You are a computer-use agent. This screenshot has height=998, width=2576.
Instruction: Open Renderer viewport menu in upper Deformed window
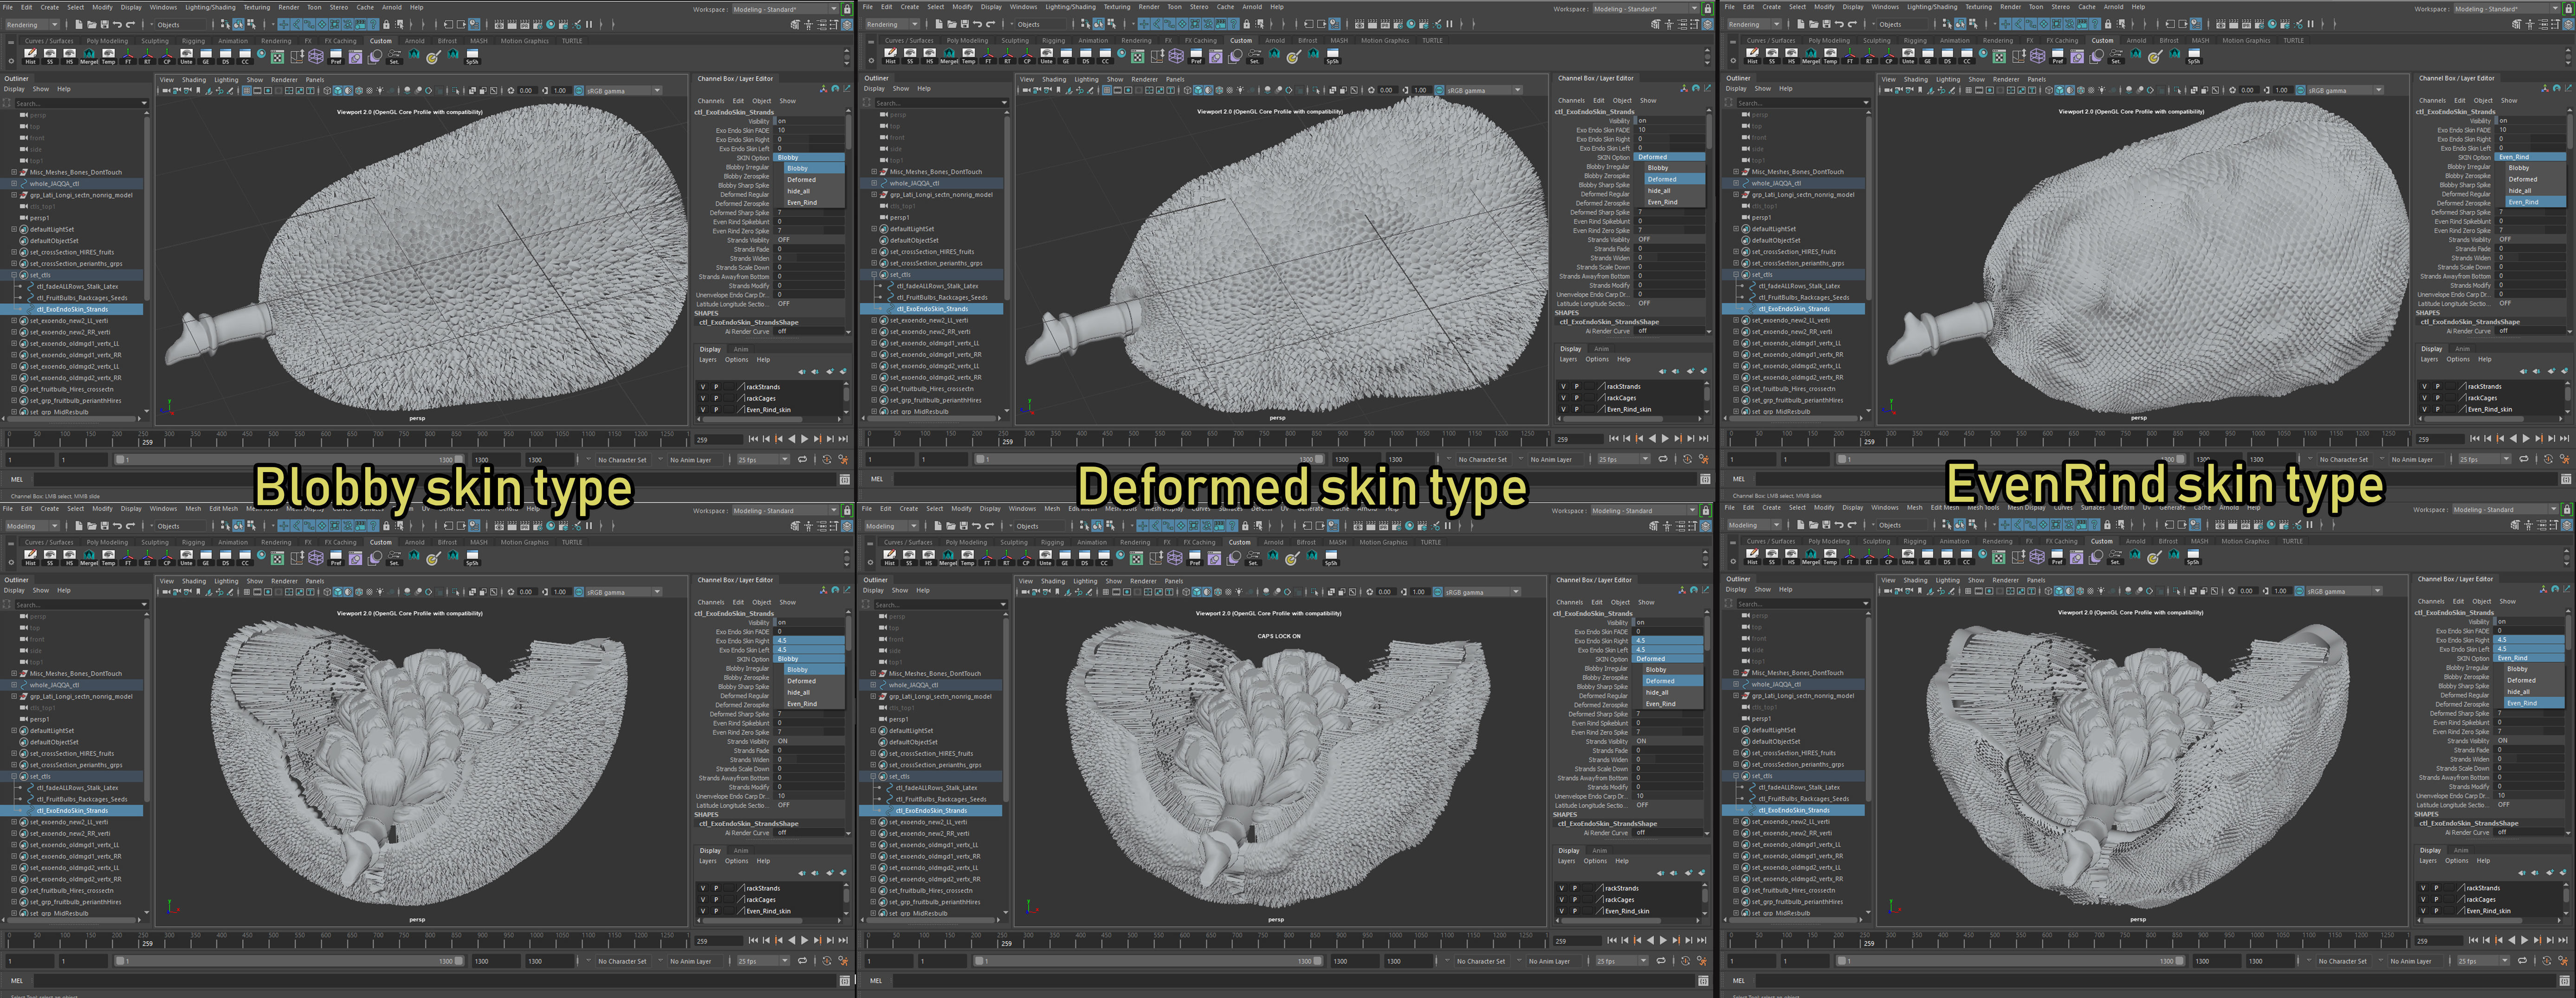click(x=1144, y=79)
